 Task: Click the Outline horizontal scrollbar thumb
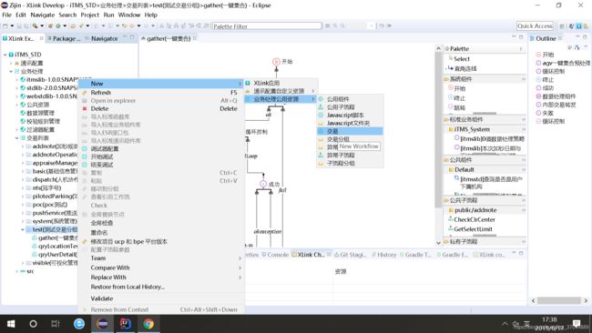559,300
